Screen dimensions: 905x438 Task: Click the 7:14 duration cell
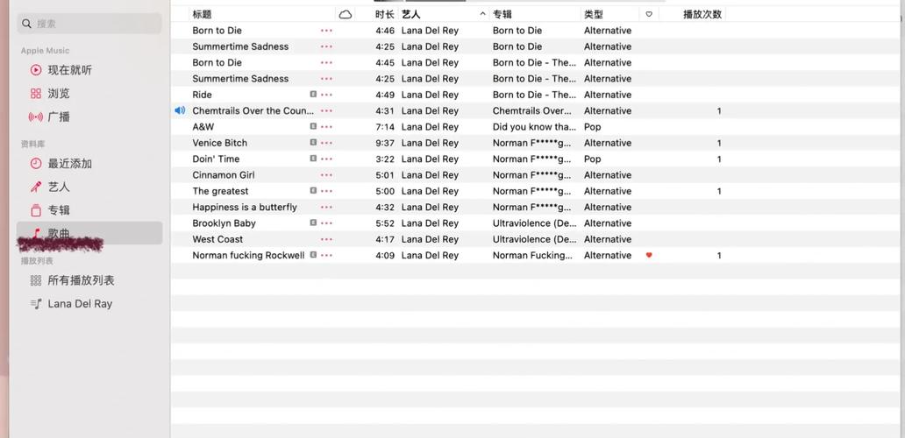(x=385, y=127)
